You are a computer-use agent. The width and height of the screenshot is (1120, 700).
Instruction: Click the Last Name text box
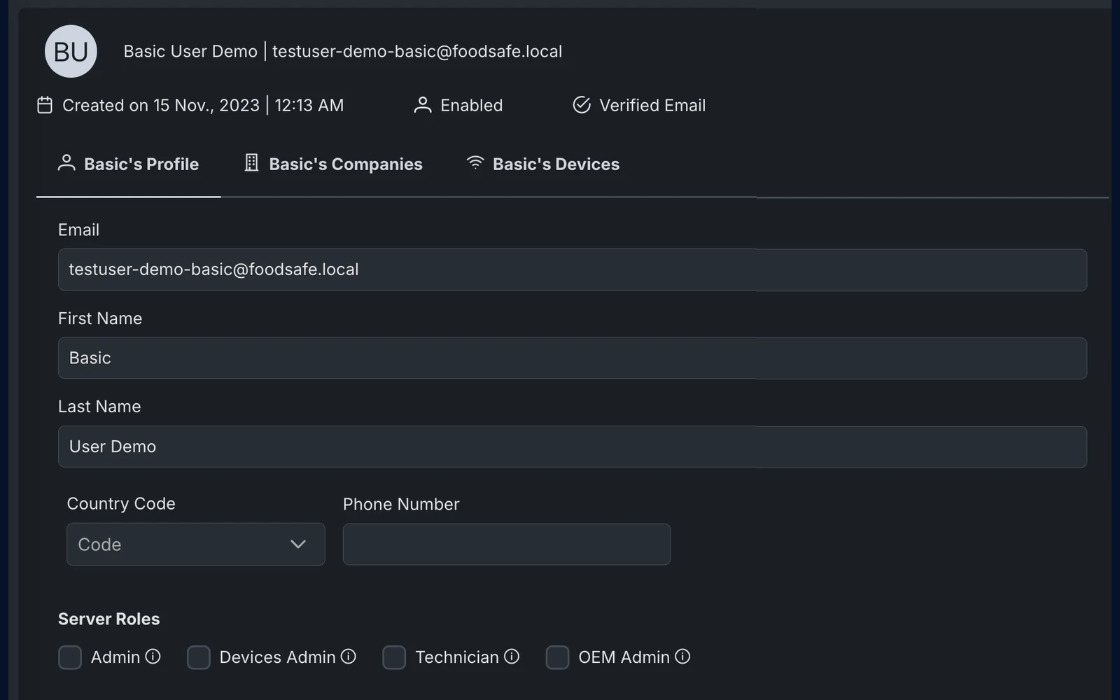click(573, 447)
